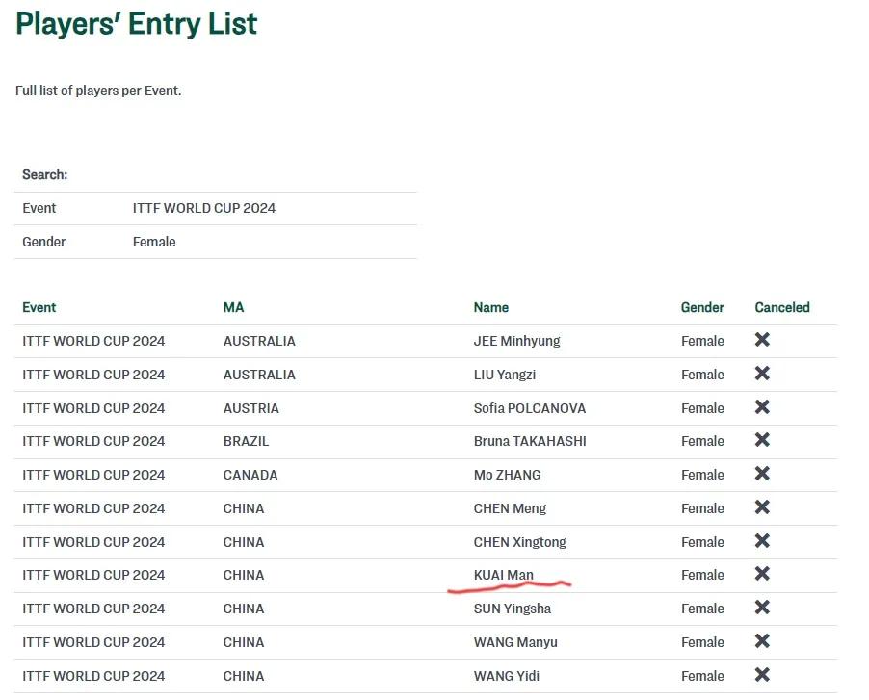The width and height of the screenshot is (869, 700).
Task: Click the canceled X icon for Bruna TAKAHASHI
Action: pos(762,440)
